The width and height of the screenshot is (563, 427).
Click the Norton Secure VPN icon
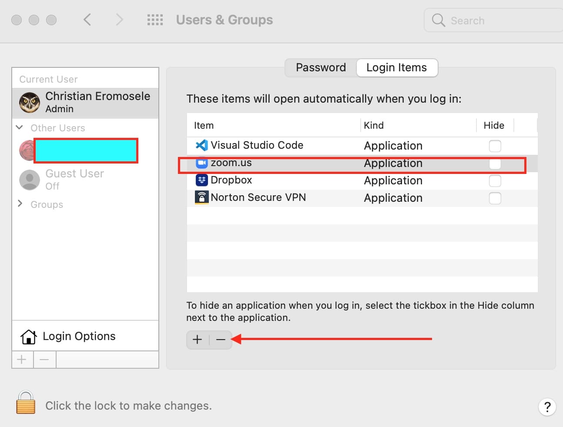pyautogui.click(x=201, y=197)
